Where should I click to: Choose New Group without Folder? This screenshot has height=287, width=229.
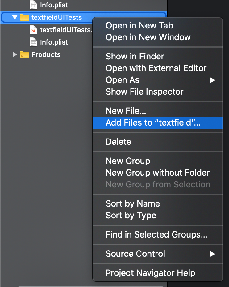158,173
